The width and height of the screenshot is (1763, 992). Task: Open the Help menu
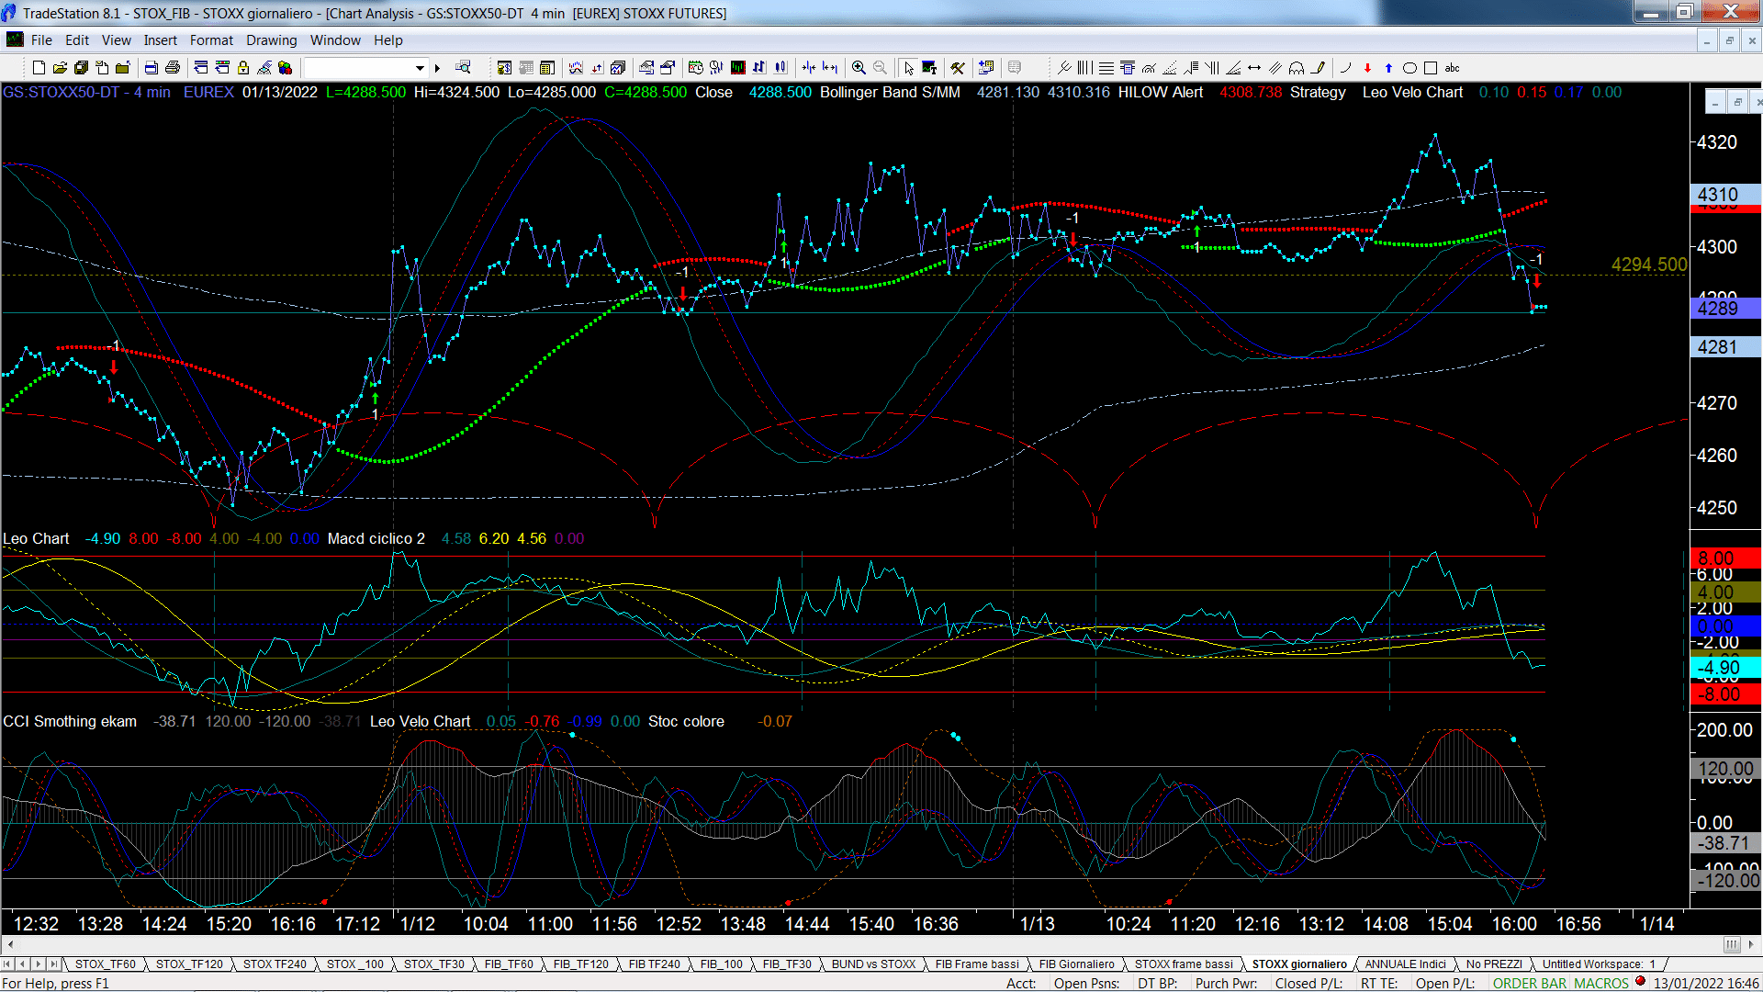click(387, 40)
